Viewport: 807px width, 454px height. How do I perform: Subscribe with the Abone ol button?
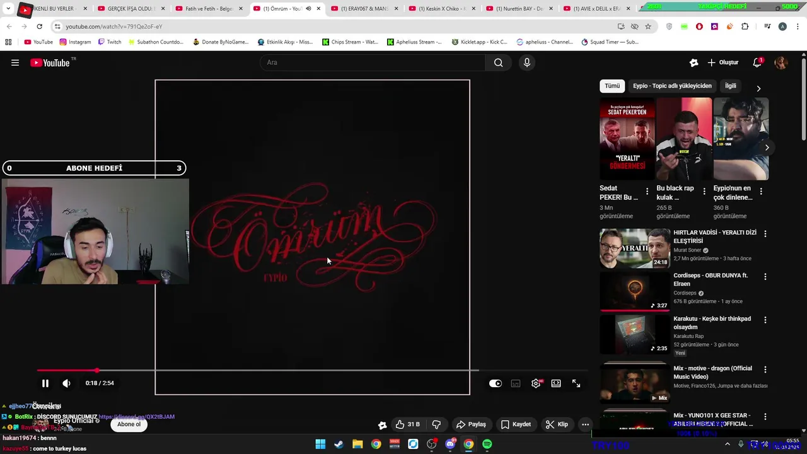(129, 424)
